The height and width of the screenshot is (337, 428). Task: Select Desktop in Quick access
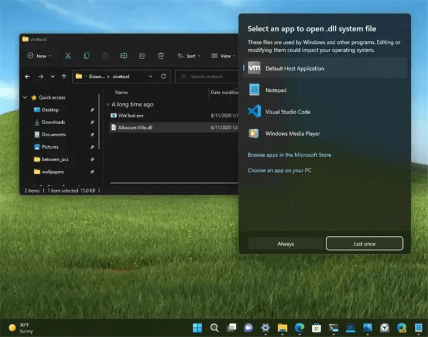pyautogui.click(x=50, y=110)
